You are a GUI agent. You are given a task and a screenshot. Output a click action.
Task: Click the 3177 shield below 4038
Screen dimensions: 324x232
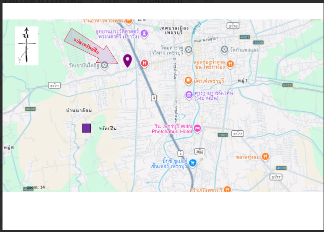[276, 177]
